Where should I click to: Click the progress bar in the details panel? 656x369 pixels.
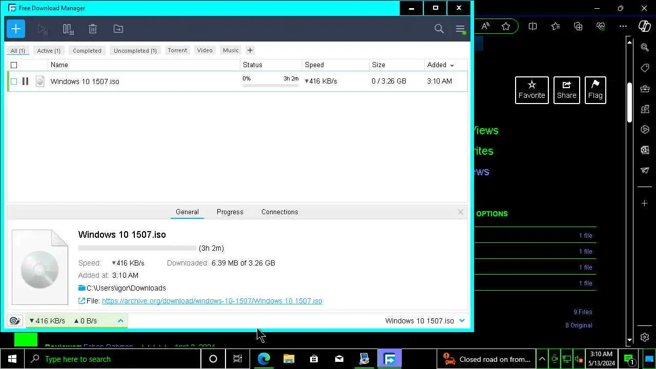pos(137,248)
